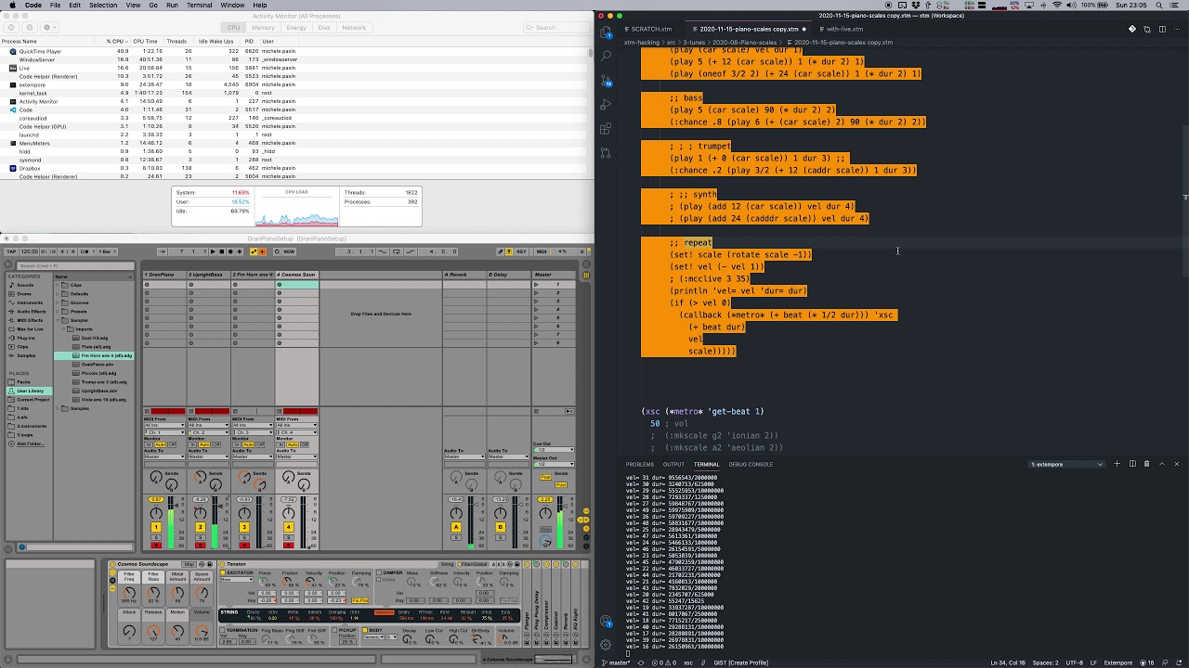Expand the Defaults folder in Ableton browser
This screenshot has height=668, width=1189.
(58, 294)
